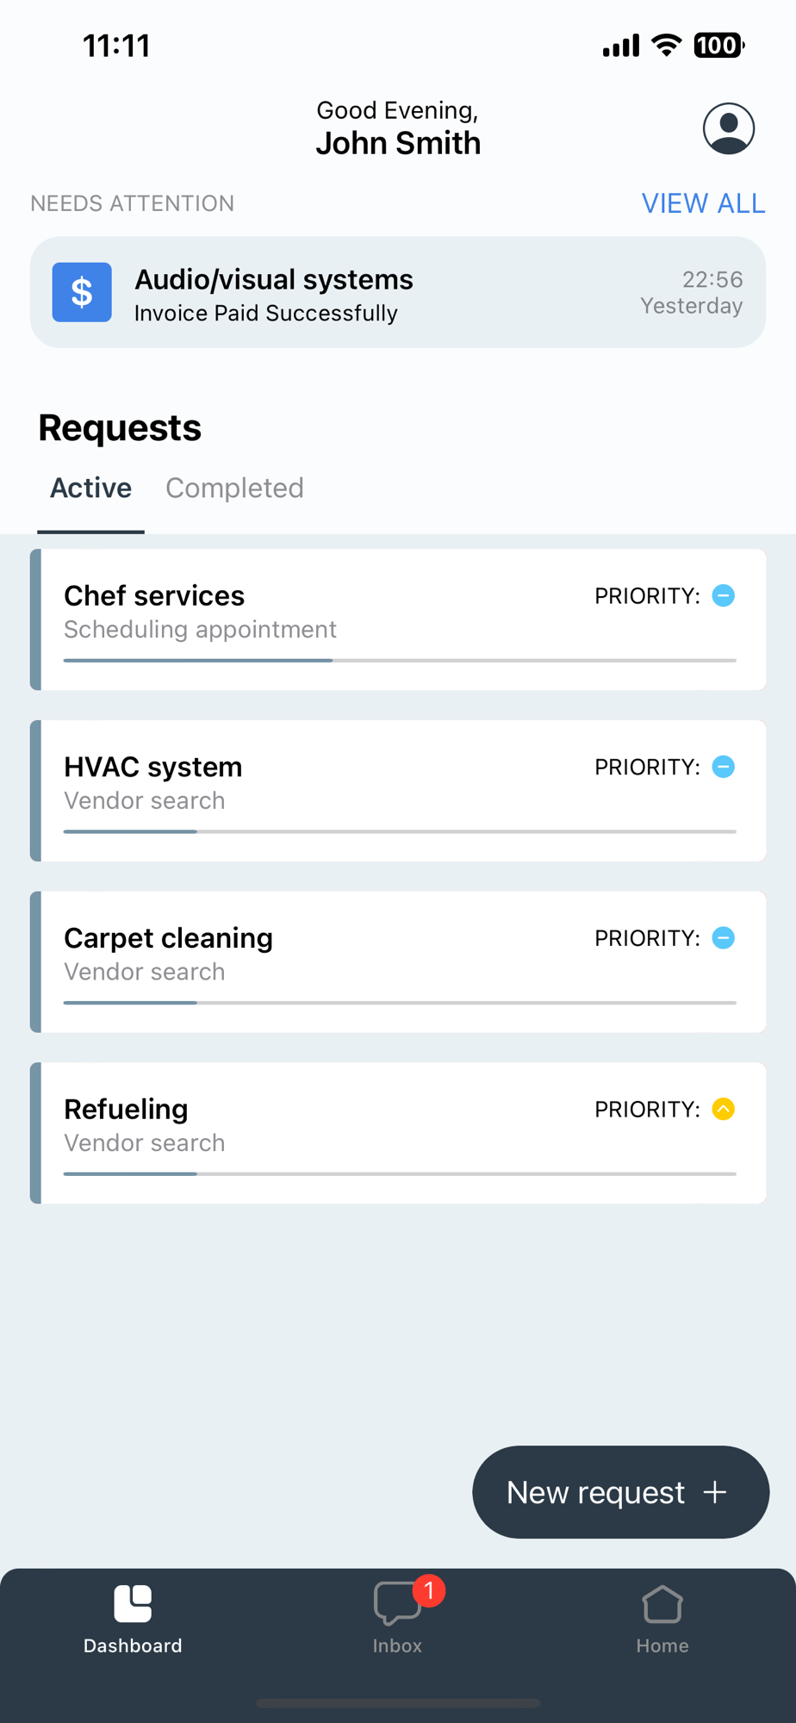Open the Audio/visual systems invoice notification
This screenshot has width=796, height=1723.
[x=398, y=293]
